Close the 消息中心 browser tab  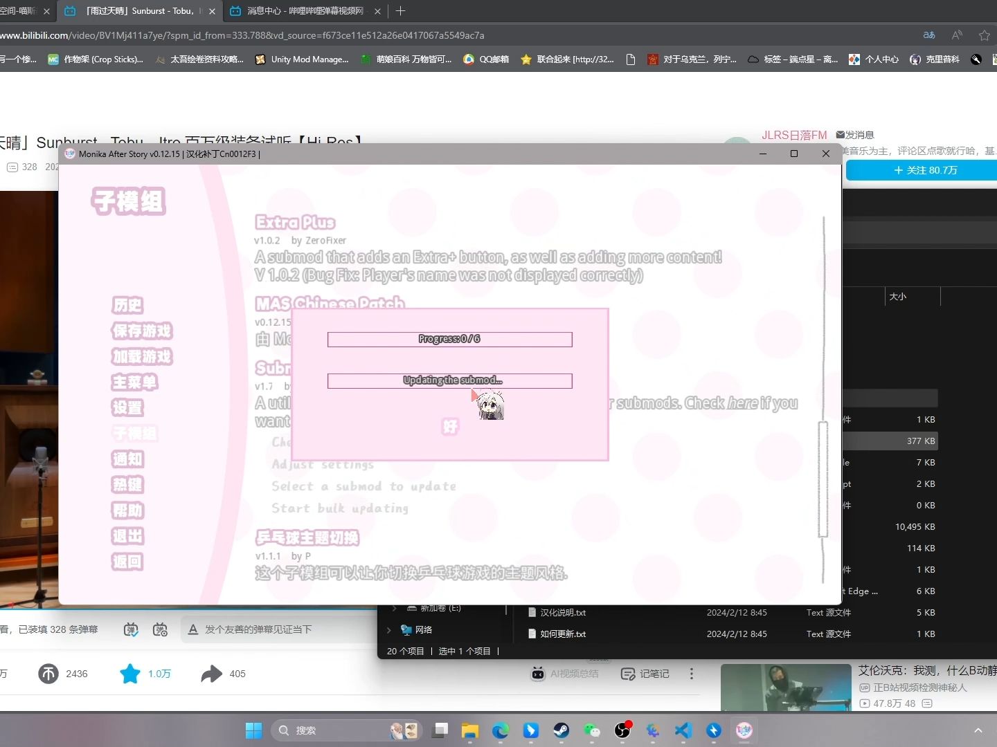[377, 11]
